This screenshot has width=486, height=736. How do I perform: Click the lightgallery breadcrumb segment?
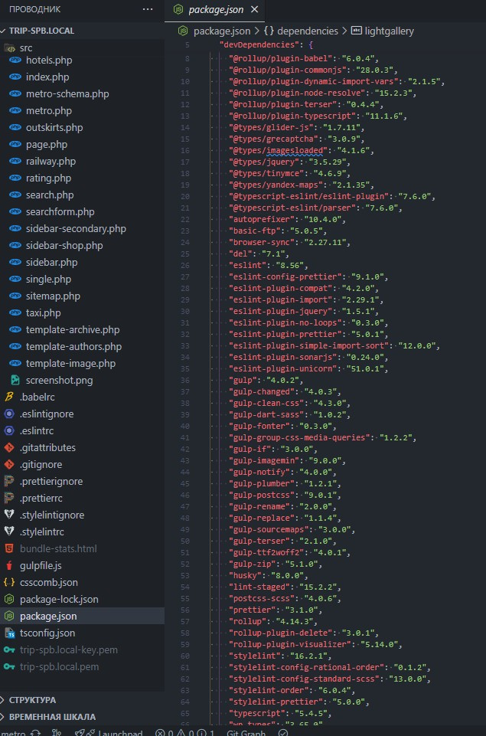coord(390,31)
